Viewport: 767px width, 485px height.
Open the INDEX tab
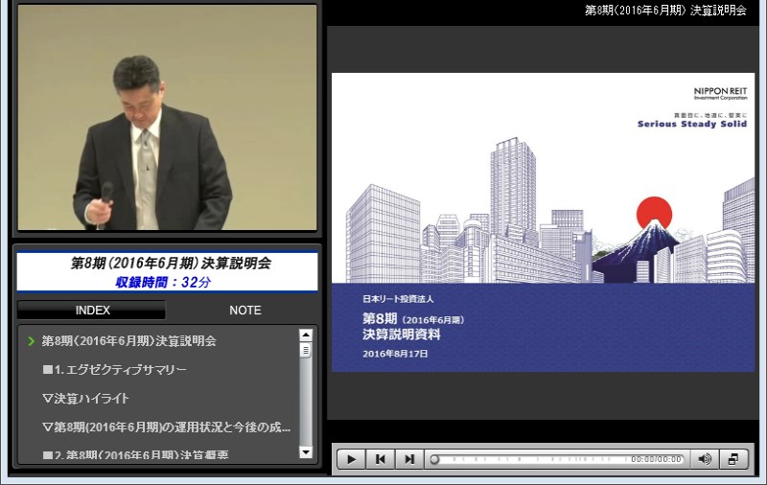(x=92, y=310)
